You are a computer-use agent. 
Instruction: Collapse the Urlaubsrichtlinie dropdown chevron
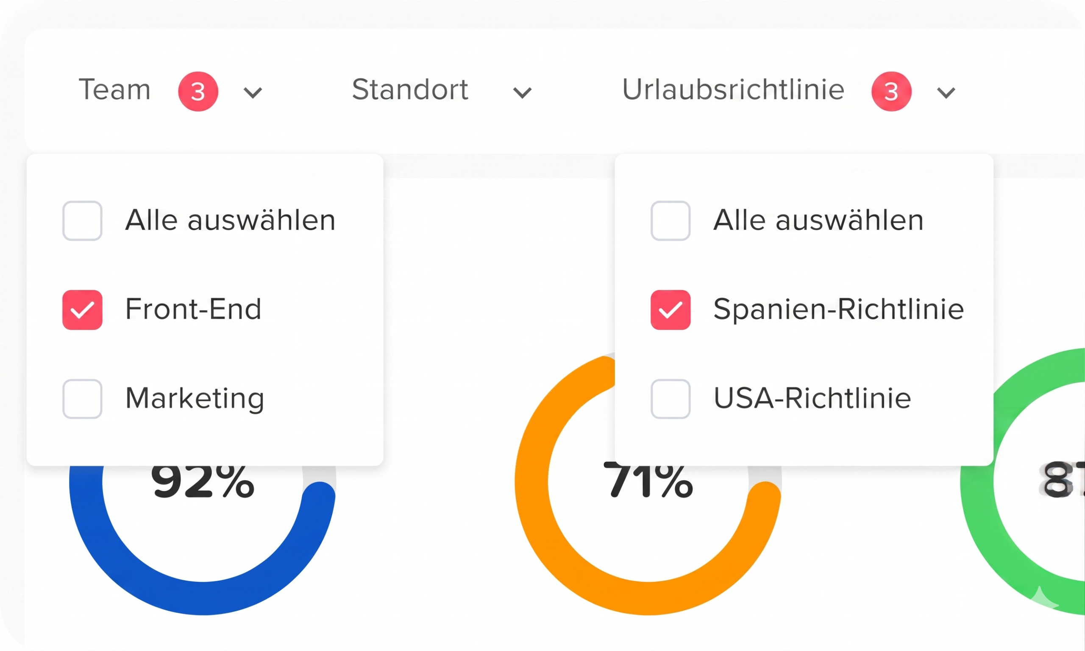pyautogui.click(x=946, y=92)
